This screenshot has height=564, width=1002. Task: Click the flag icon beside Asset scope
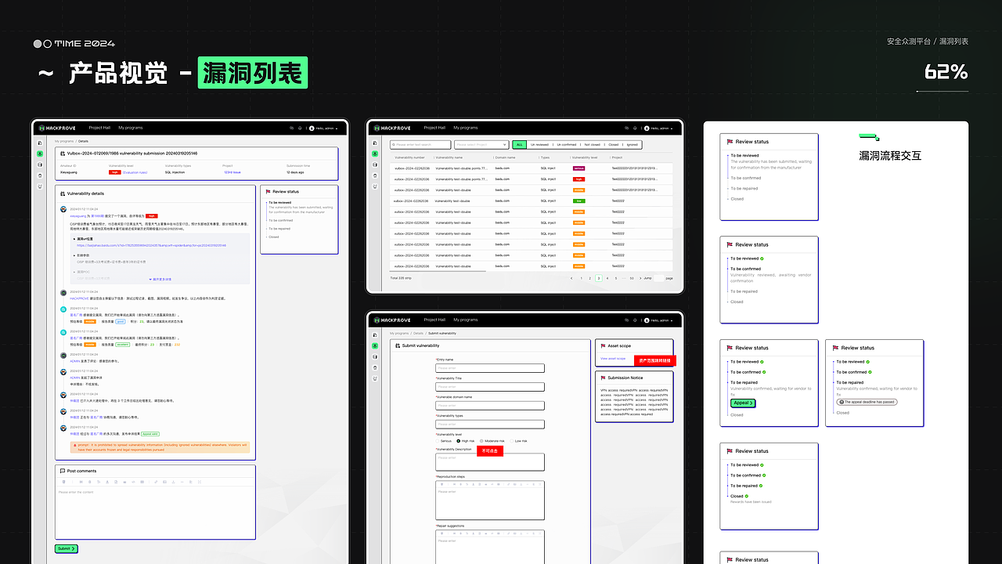point(603,346)
